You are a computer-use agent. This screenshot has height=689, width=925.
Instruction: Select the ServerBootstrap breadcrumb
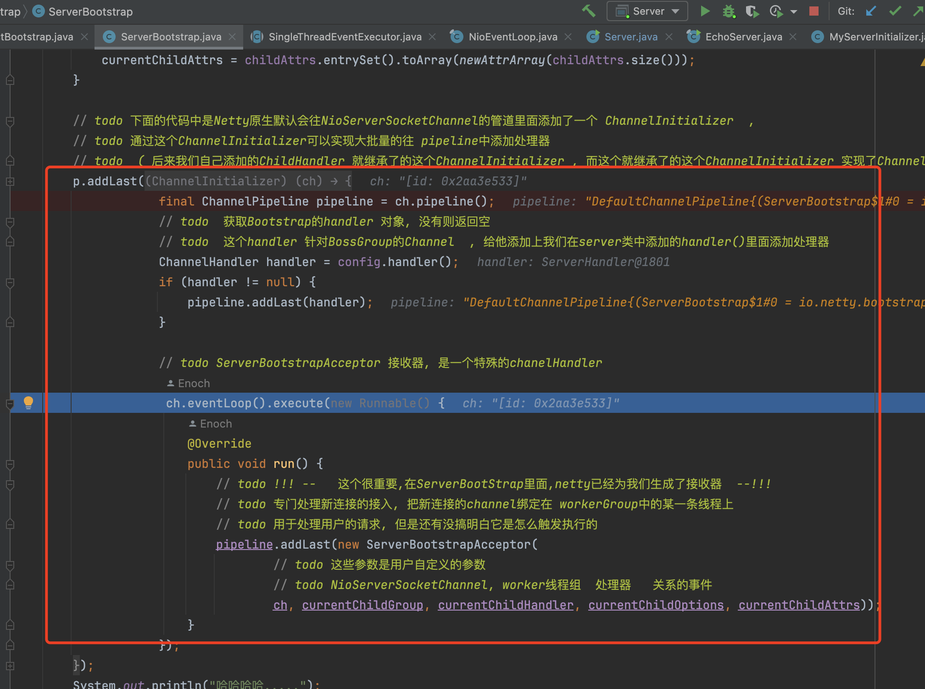[83, 11]
